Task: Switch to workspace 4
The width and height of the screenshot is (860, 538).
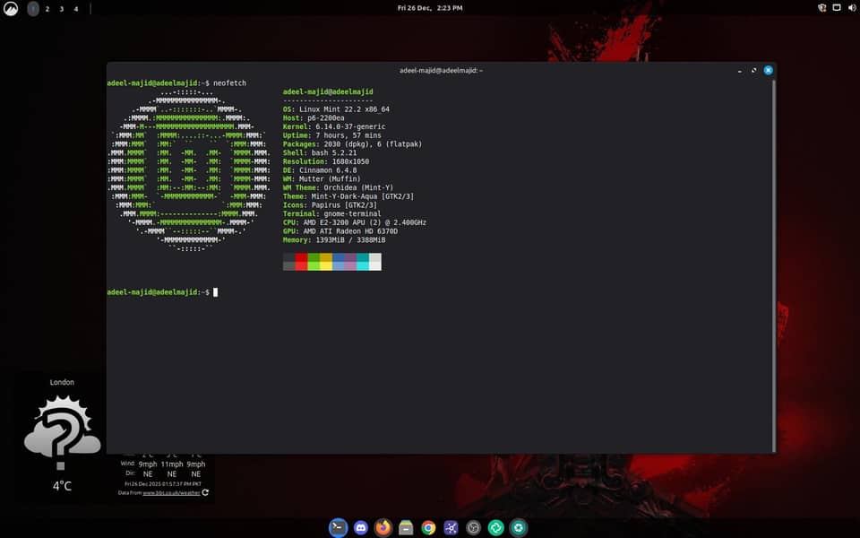Action: click(76, 8)
